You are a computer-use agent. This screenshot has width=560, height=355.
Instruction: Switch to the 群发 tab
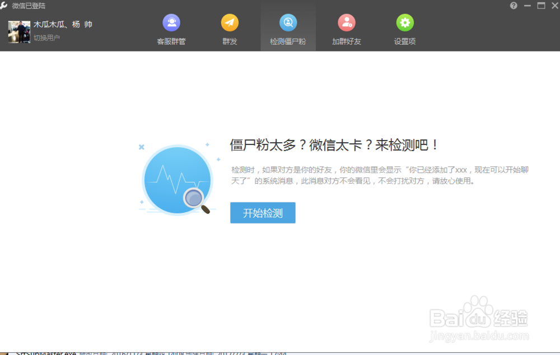click(230, 41)
